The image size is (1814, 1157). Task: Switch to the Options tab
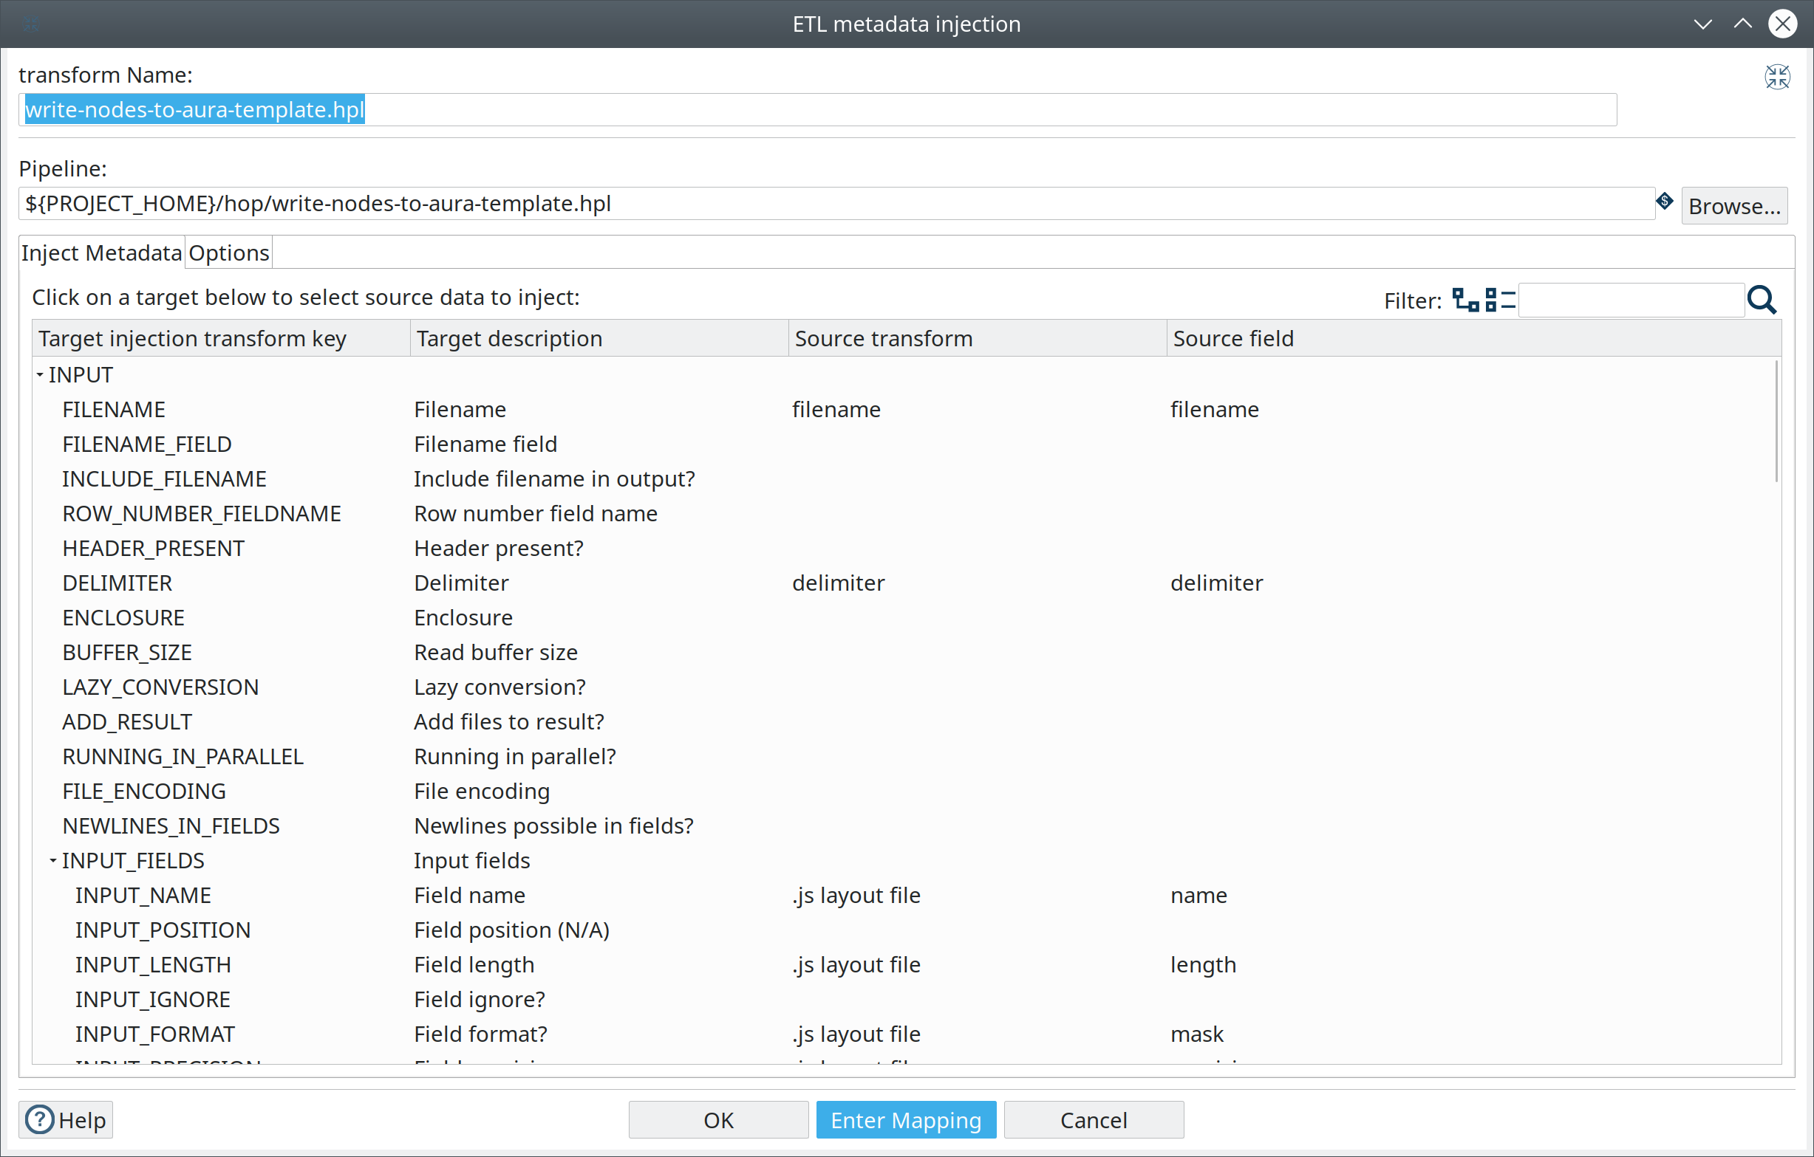[228, 253]
